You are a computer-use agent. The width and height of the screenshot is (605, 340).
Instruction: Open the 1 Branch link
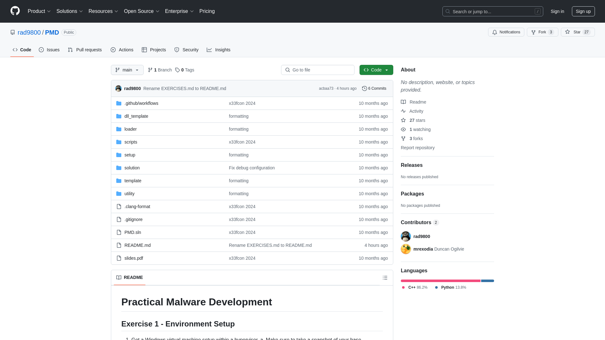click(160, 70)
